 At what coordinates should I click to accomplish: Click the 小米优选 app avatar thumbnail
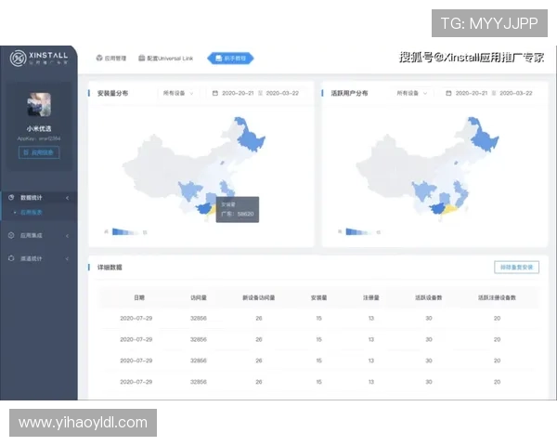[x=39, y=104]
